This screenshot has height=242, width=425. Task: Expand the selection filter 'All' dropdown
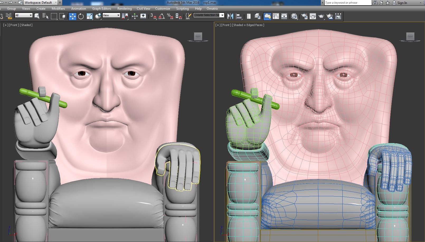(24, 15)
